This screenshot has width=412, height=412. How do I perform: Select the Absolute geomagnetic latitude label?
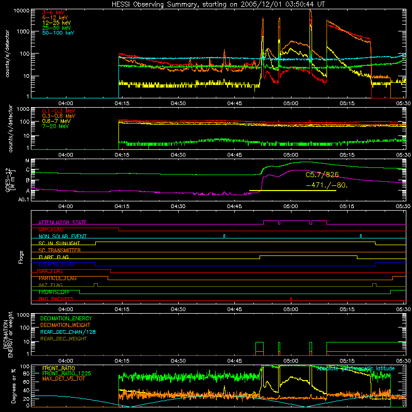pos(356,368)
